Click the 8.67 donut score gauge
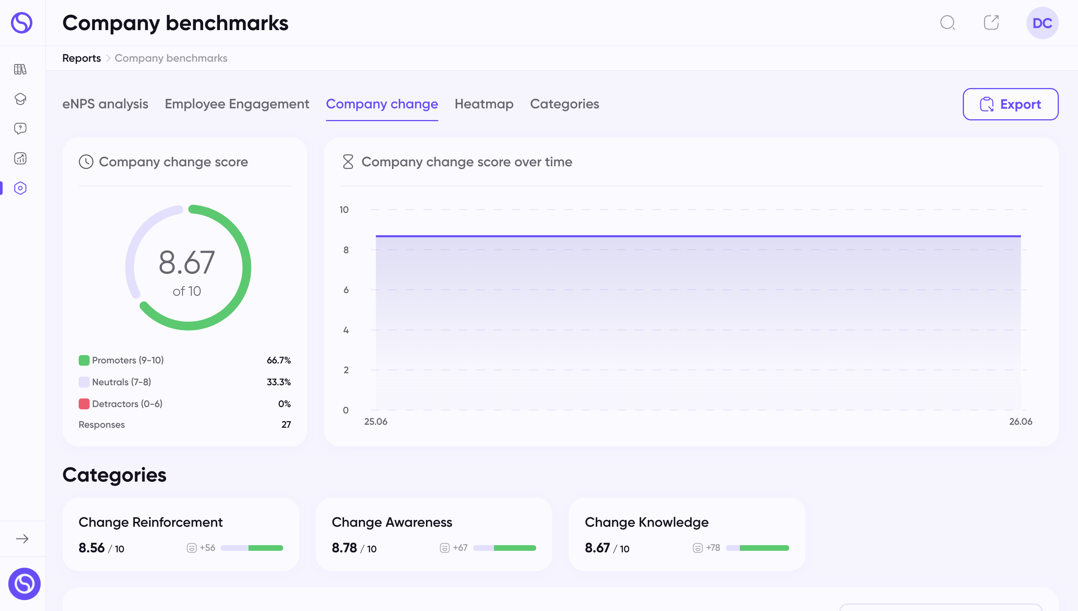The image size is (1078, 611). point(188,268)
